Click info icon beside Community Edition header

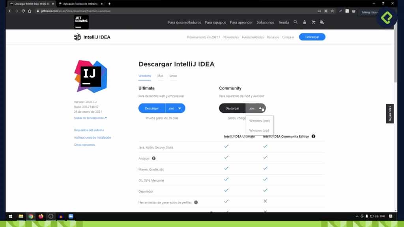[313, 136]
